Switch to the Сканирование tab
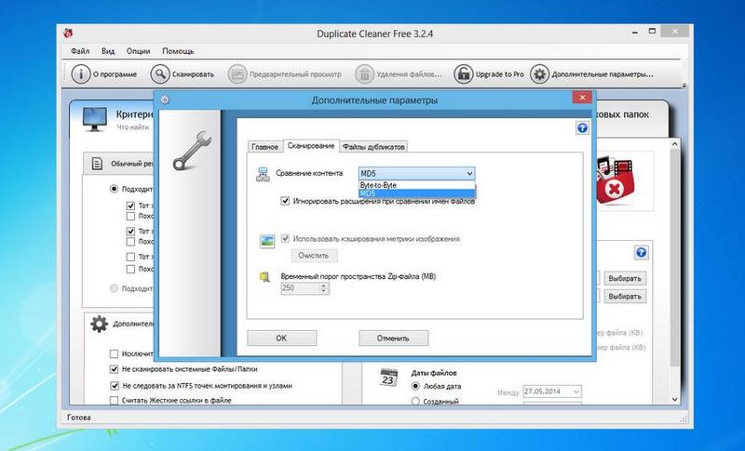Screen dimensions: 745x451 coord(311,146)
